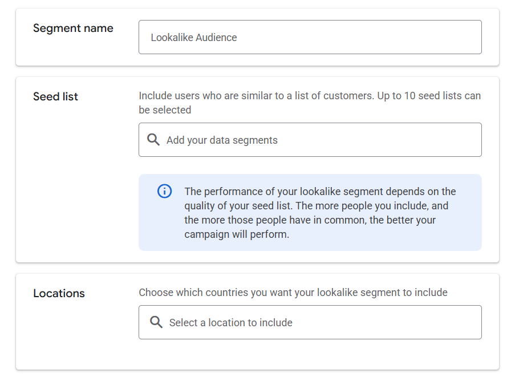Viewport: 511px width, 377px height.
Task: Click the blue info icon in notice
Action: coord(164,191)
